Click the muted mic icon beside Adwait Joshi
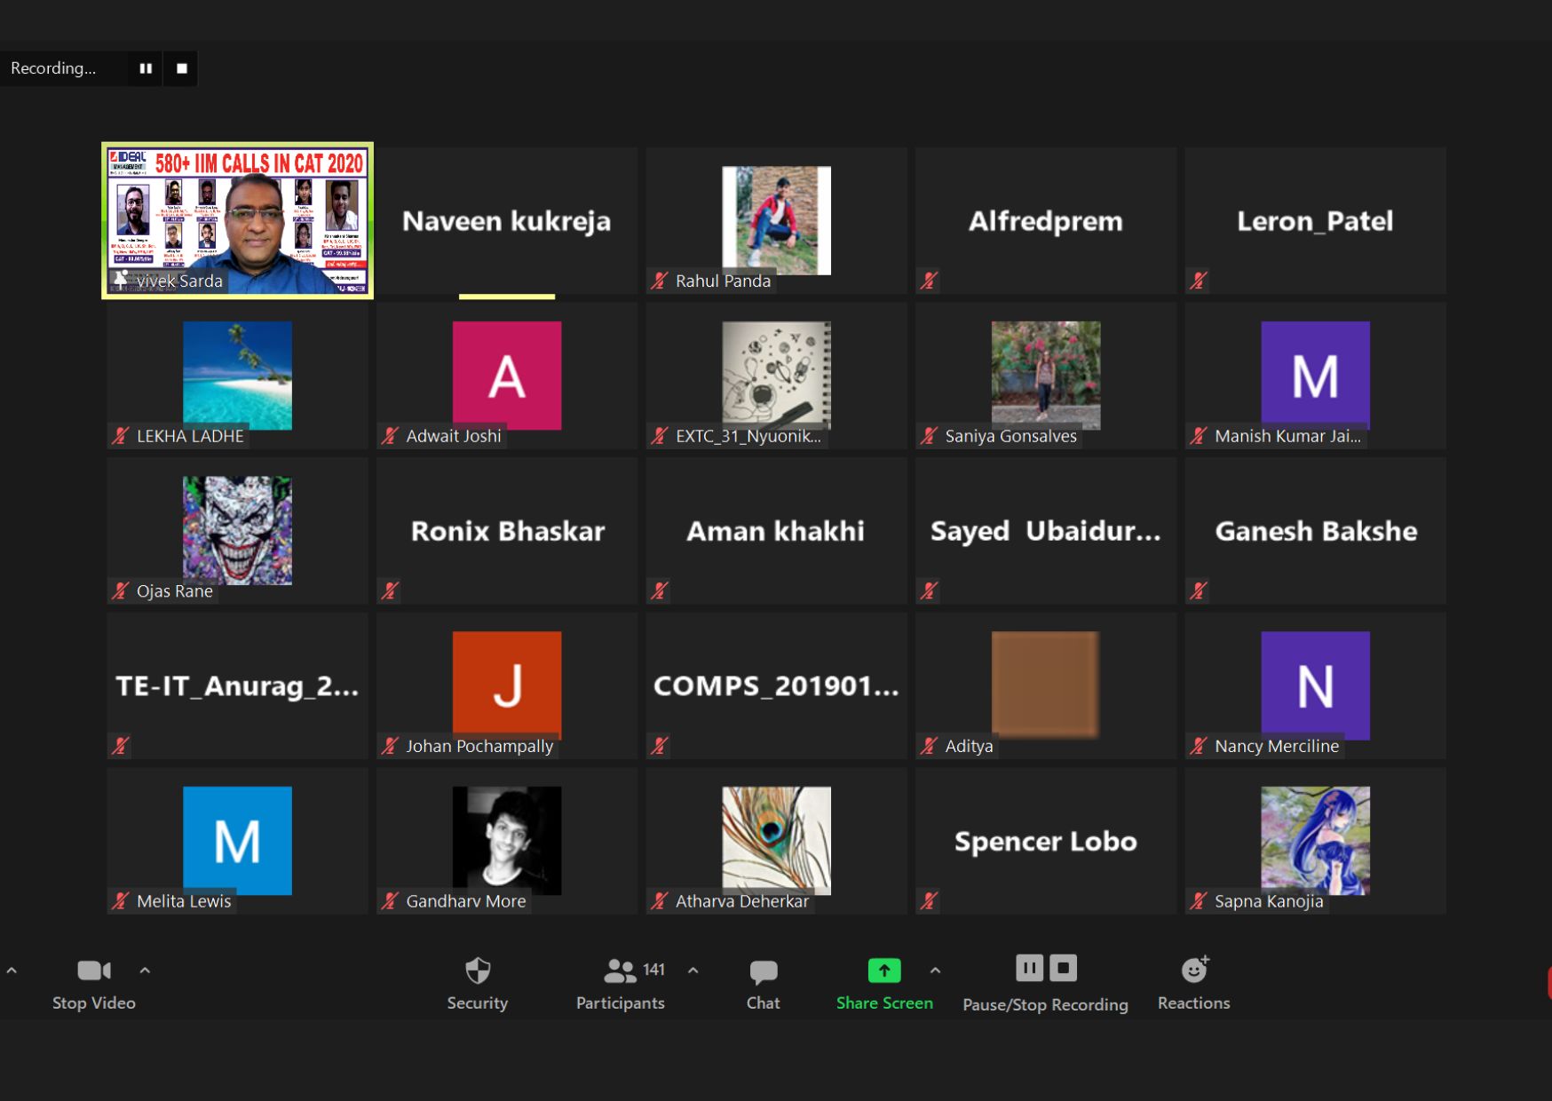 coord(390,437)
